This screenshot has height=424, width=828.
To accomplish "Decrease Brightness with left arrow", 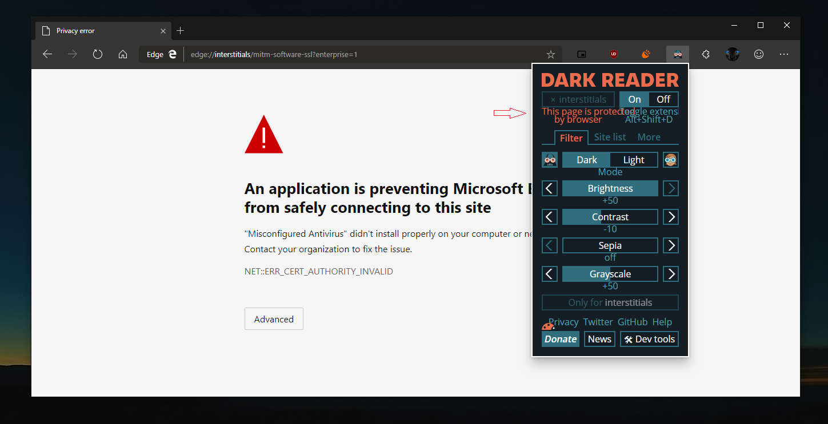I will click(x=549, y=188).
